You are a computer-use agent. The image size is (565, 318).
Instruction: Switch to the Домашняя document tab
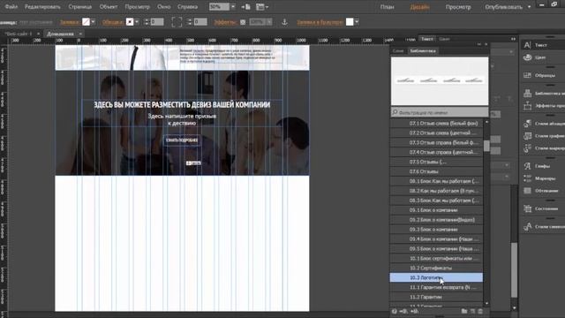60,34
